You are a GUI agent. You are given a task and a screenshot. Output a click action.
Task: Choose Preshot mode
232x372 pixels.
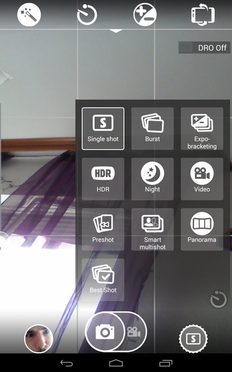103,229
